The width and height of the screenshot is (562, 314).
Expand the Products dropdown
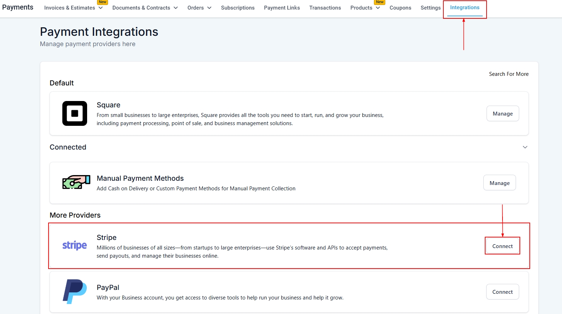pyautogui.click(x=365, y=8)
